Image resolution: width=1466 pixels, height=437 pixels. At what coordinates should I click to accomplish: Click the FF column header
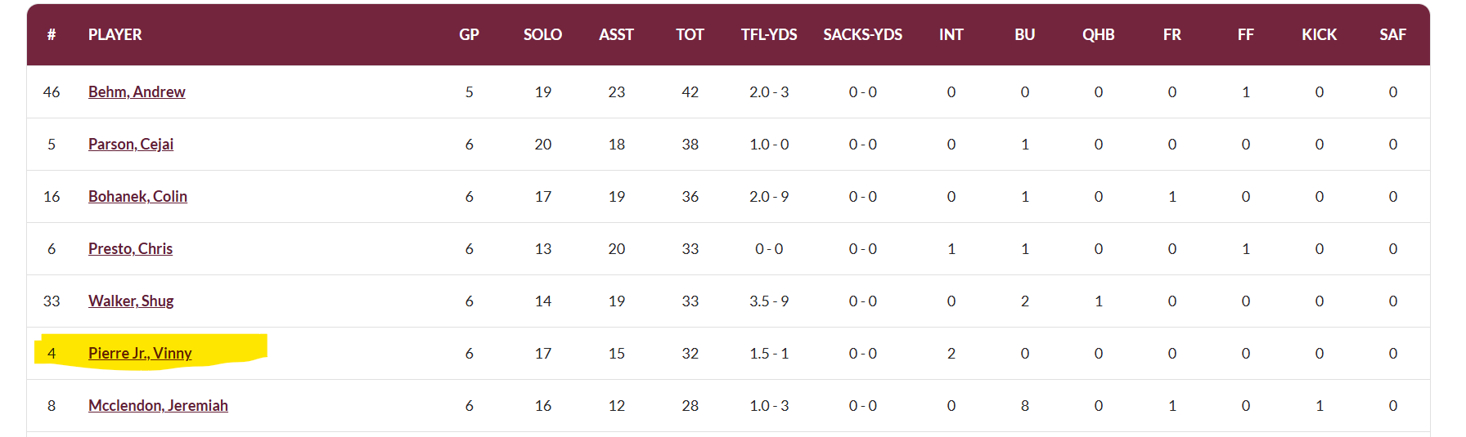tap(1245, 35)
